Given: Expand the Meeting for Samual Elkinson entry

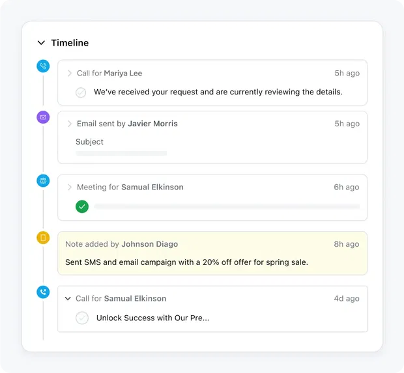Looking at the screenshot, I should click(69, 187).
